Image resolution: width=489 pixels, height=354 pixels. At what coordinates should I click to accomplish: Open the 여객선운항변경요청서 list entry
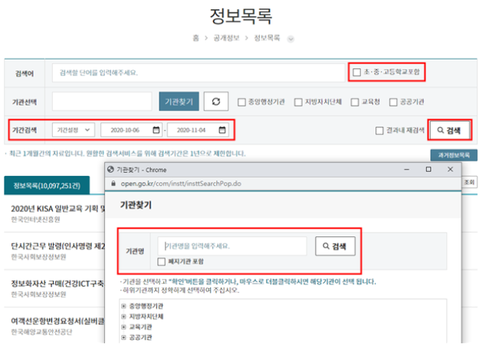click(57, 320)
